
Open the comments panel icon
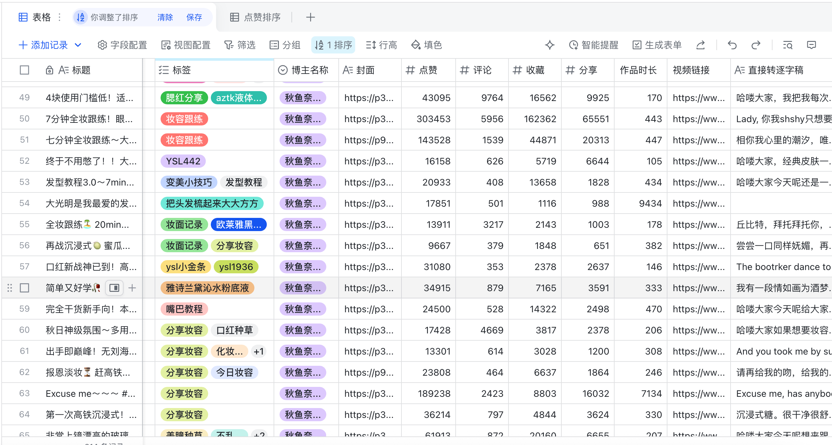pos(812,45)
